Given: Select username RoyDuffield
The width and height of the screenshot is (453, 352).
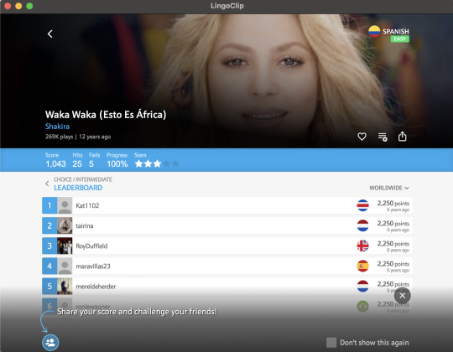Looking at the screenshot, I should click(91, 246).
